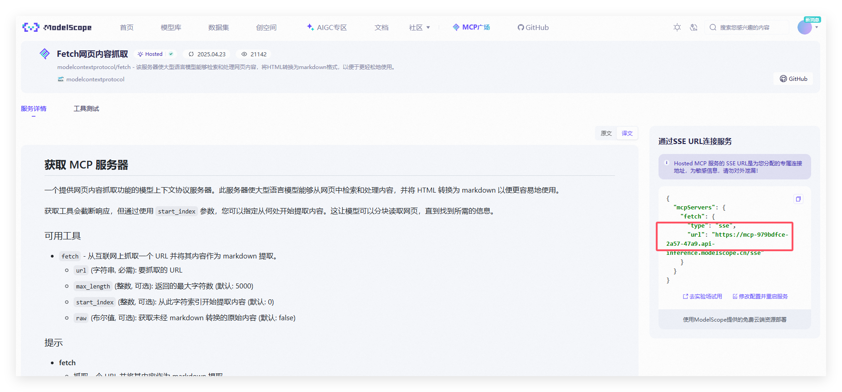This screenshot has width=842, height=392.
Task: Open the MCP广场 navigation item
Action: (471, 27)
